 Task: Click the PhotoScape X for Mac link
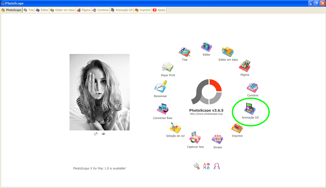click(99, 168)
